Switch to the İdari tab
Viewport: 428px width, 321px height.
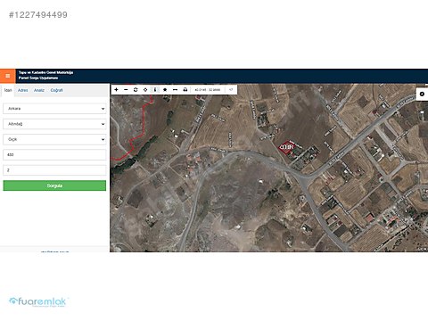8,90
